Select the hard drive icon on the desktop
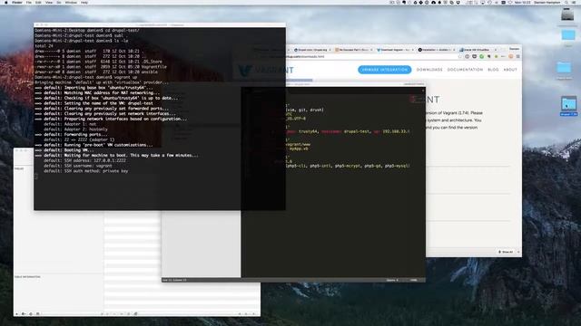Viewport: 581px width, 326px height. [x=567, y=14]
